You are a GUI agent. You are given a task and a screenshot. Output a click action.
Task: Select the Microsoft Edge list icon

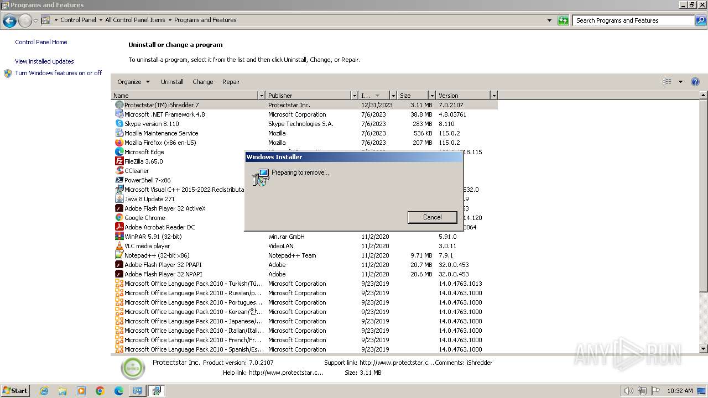pyautogui.click(x=119, y=152)
